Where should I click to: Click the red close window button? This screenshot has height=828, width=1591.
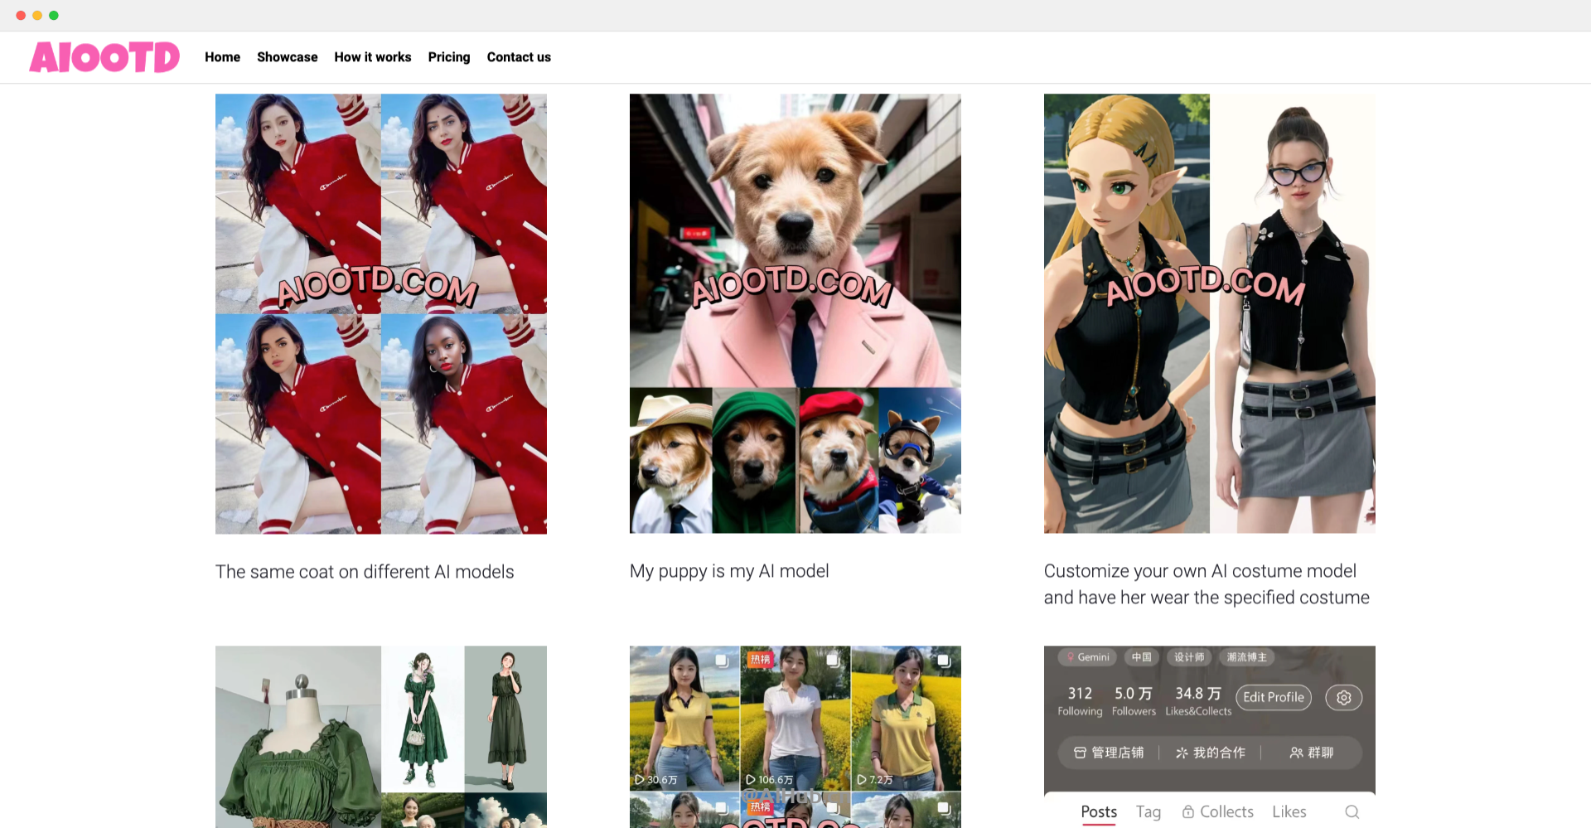[21, 15]
